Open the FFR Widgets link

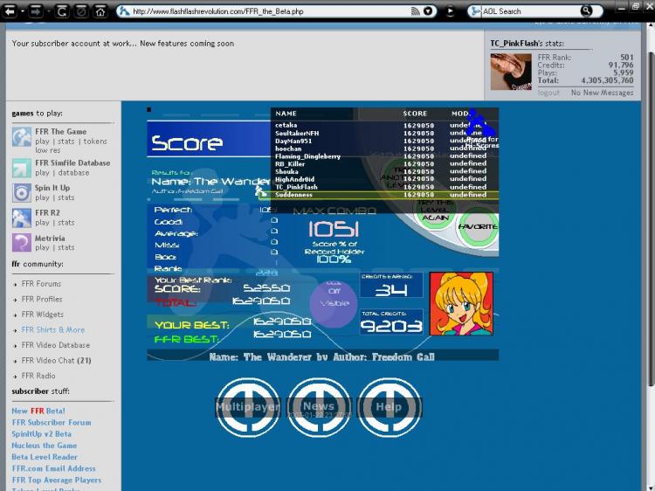tap(43, 315)
